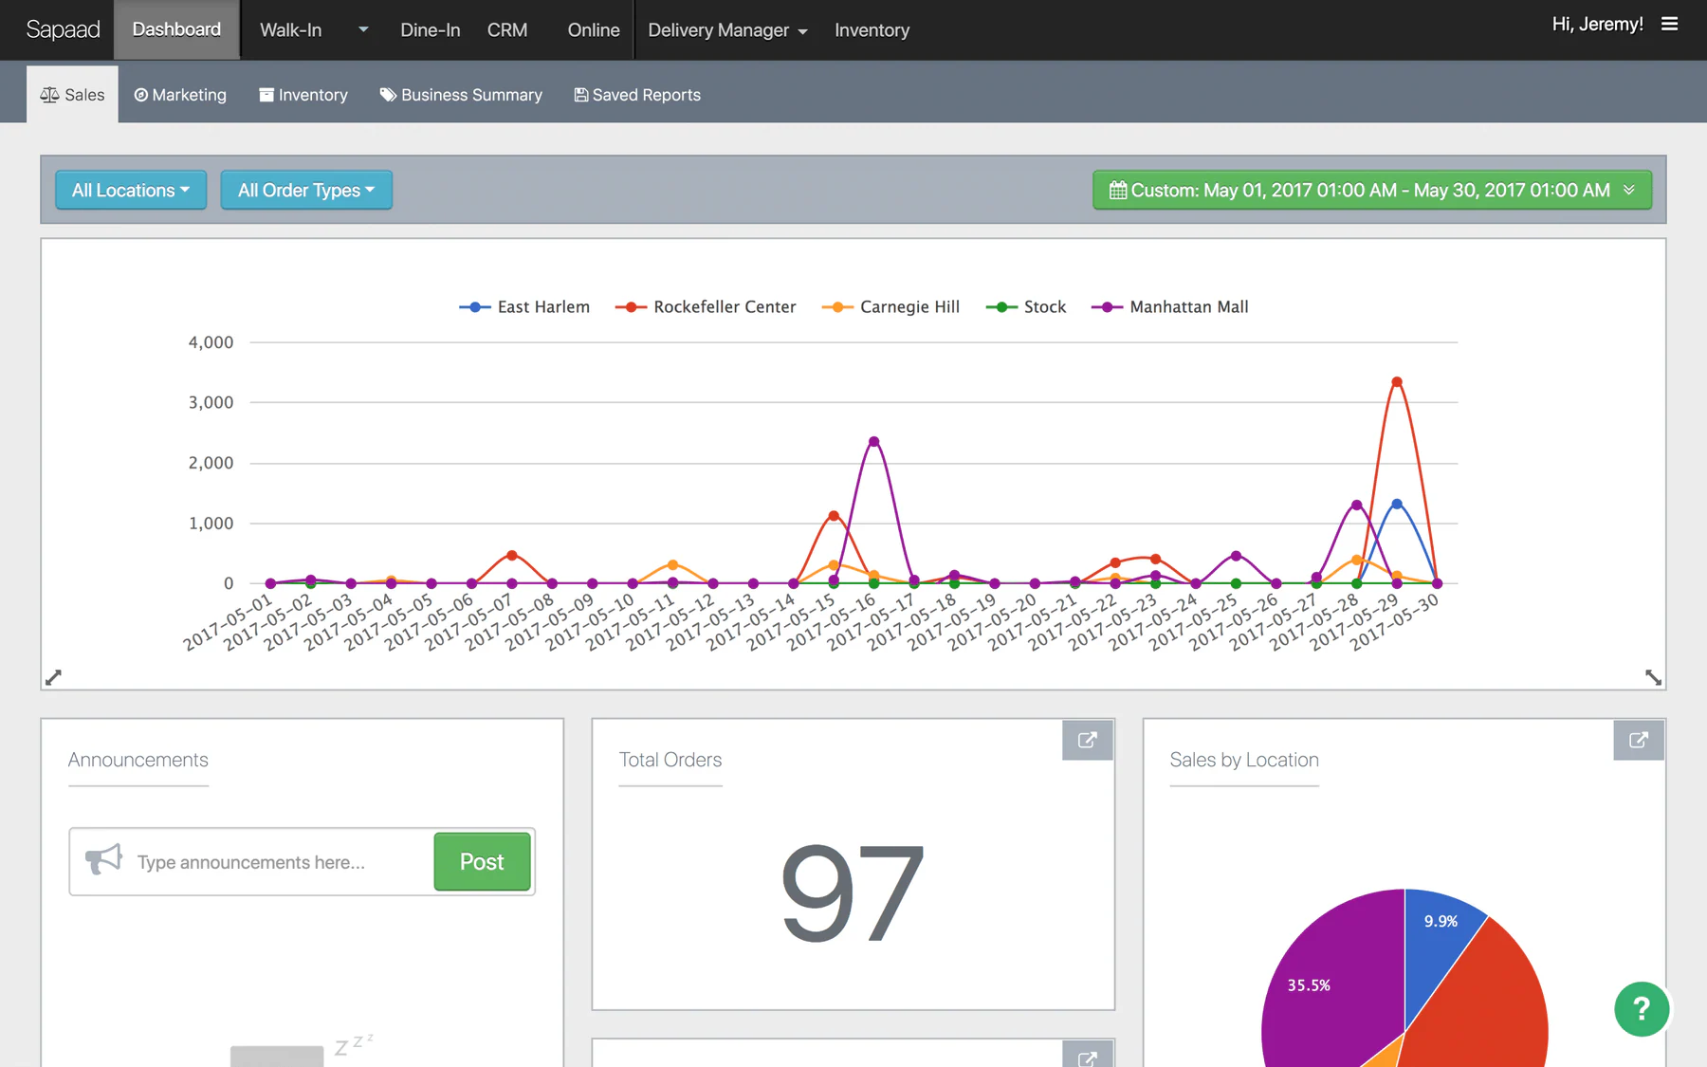Open the Saved Reports tab

coord(637,95)
